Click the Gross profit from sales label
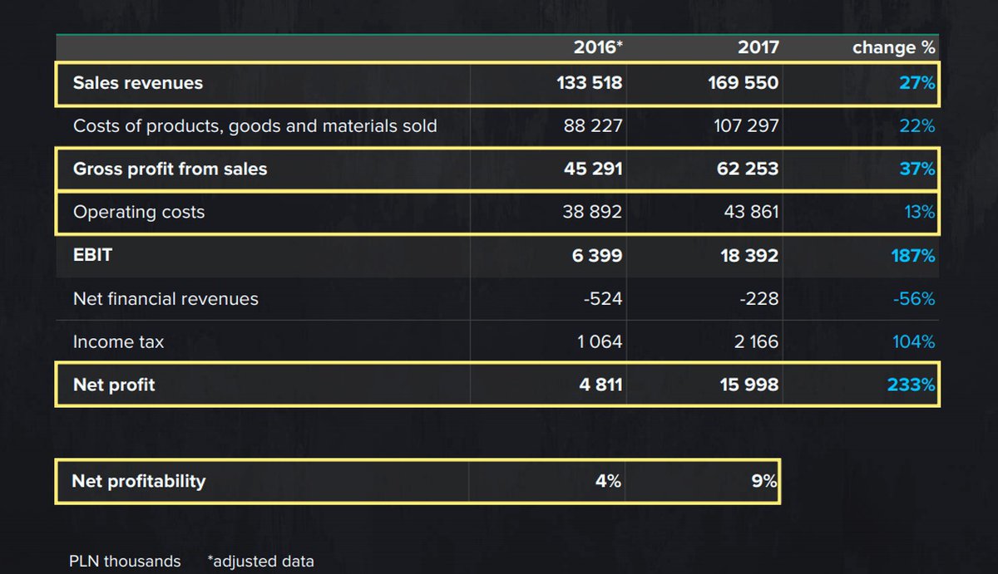Image resolution: width=998 pixels, height=574 pixels. 170,169
